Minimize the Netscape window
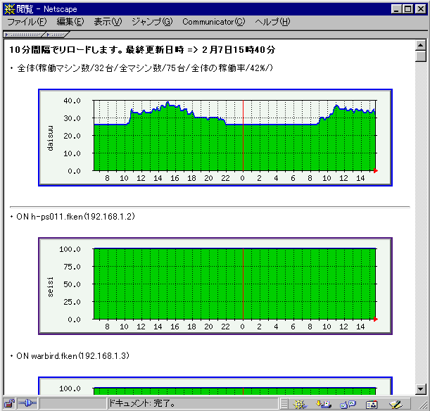The height and width of the screenshot is (411, 430). click(396, 9)
